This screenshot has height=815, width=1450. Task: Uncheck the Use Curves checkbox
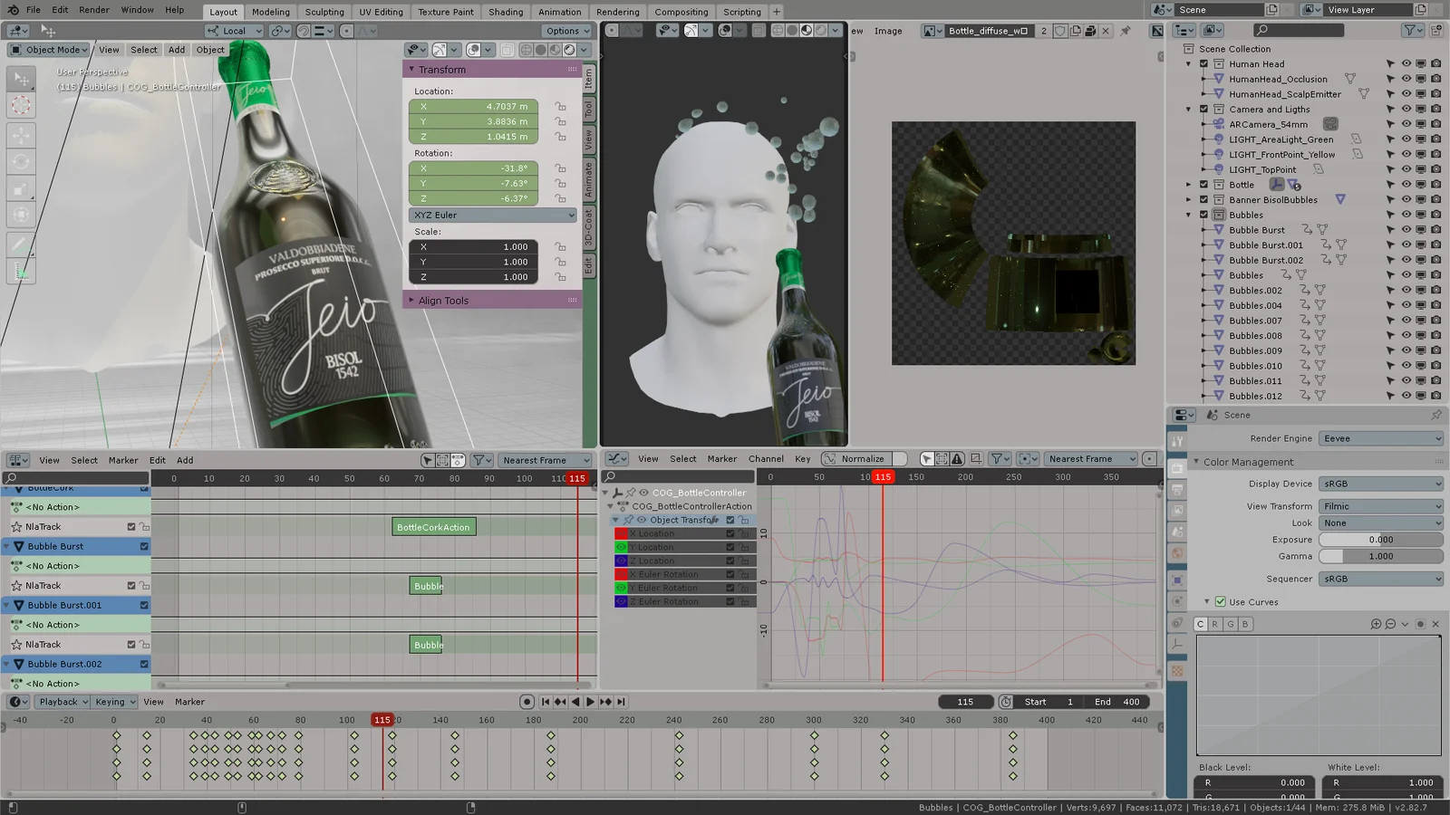tap(1221, 602)
